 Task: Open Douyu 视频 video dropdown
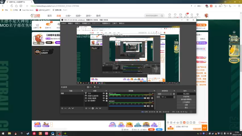(x=78, y=16)
